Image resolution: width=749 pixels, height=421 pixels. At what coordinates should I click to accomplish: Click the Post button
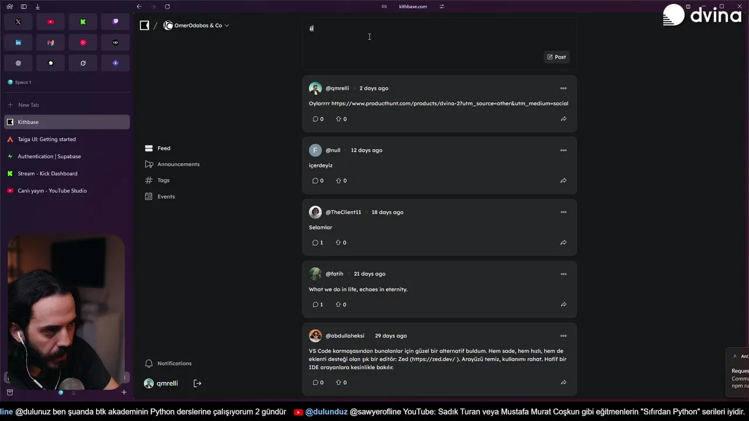556,57
